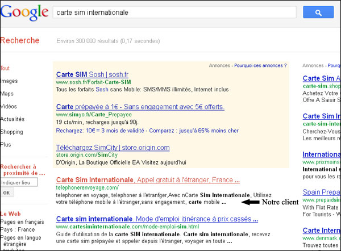Switch to Actualités results
341x251 pixels.
pos(13,119)
